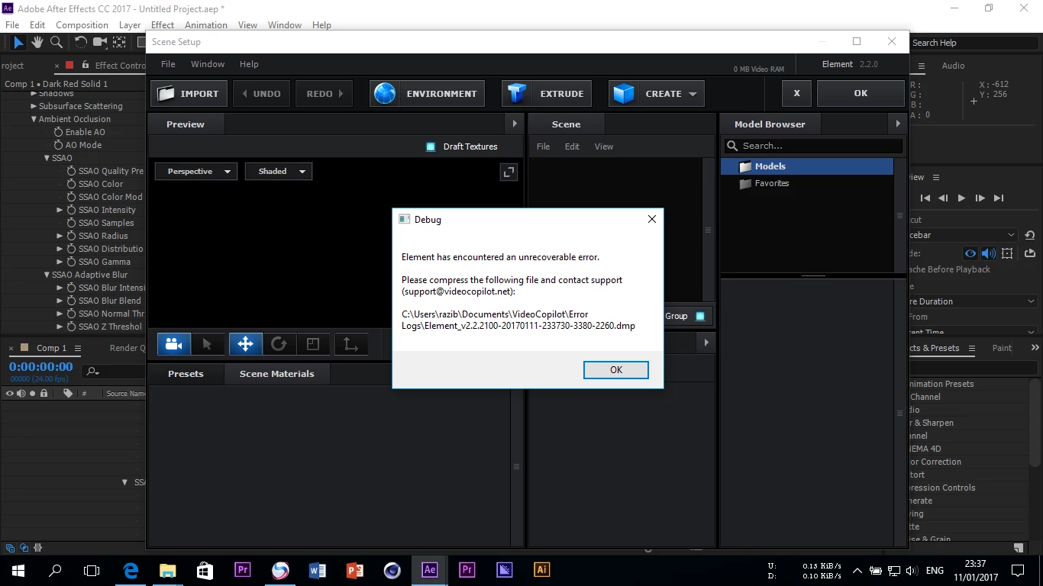Open Microsoft Word from the taskbar

(x=318, y=570)
